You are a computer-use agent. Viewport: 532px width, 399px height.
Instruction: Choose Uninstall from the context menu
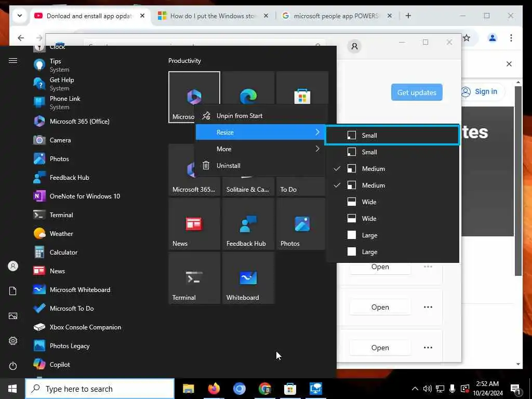(260, 166)
